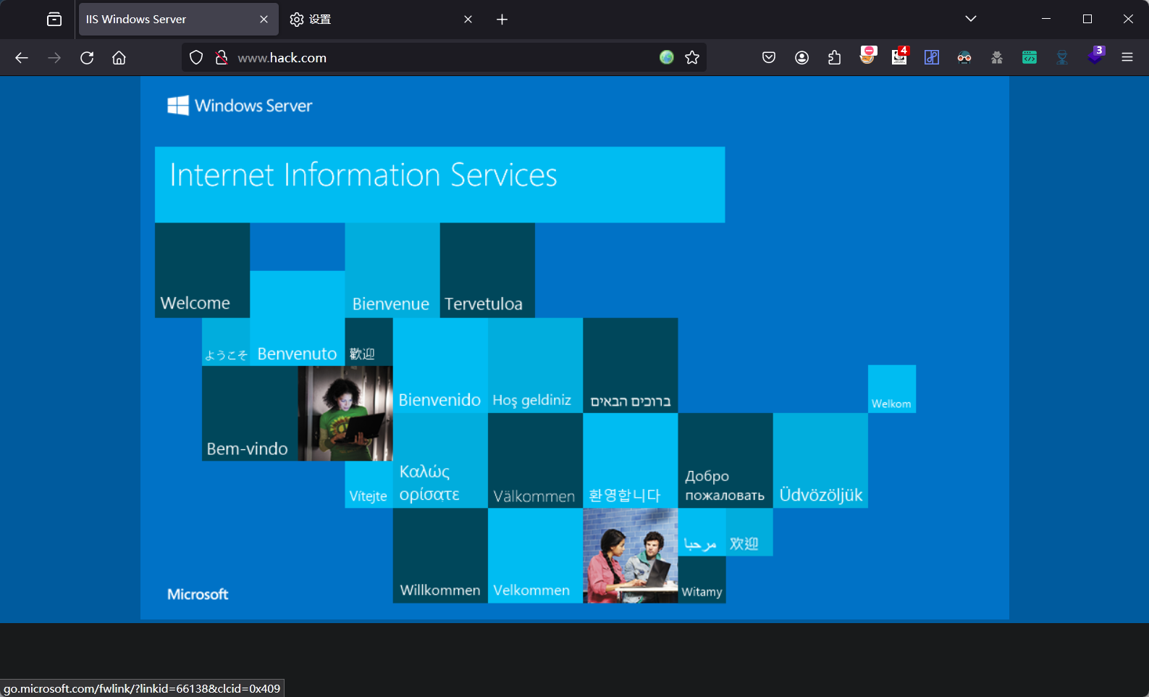Viewport: 1149px width, 697px height.
Task: Click the Benvenuto tile
Action: pos(297,318)
